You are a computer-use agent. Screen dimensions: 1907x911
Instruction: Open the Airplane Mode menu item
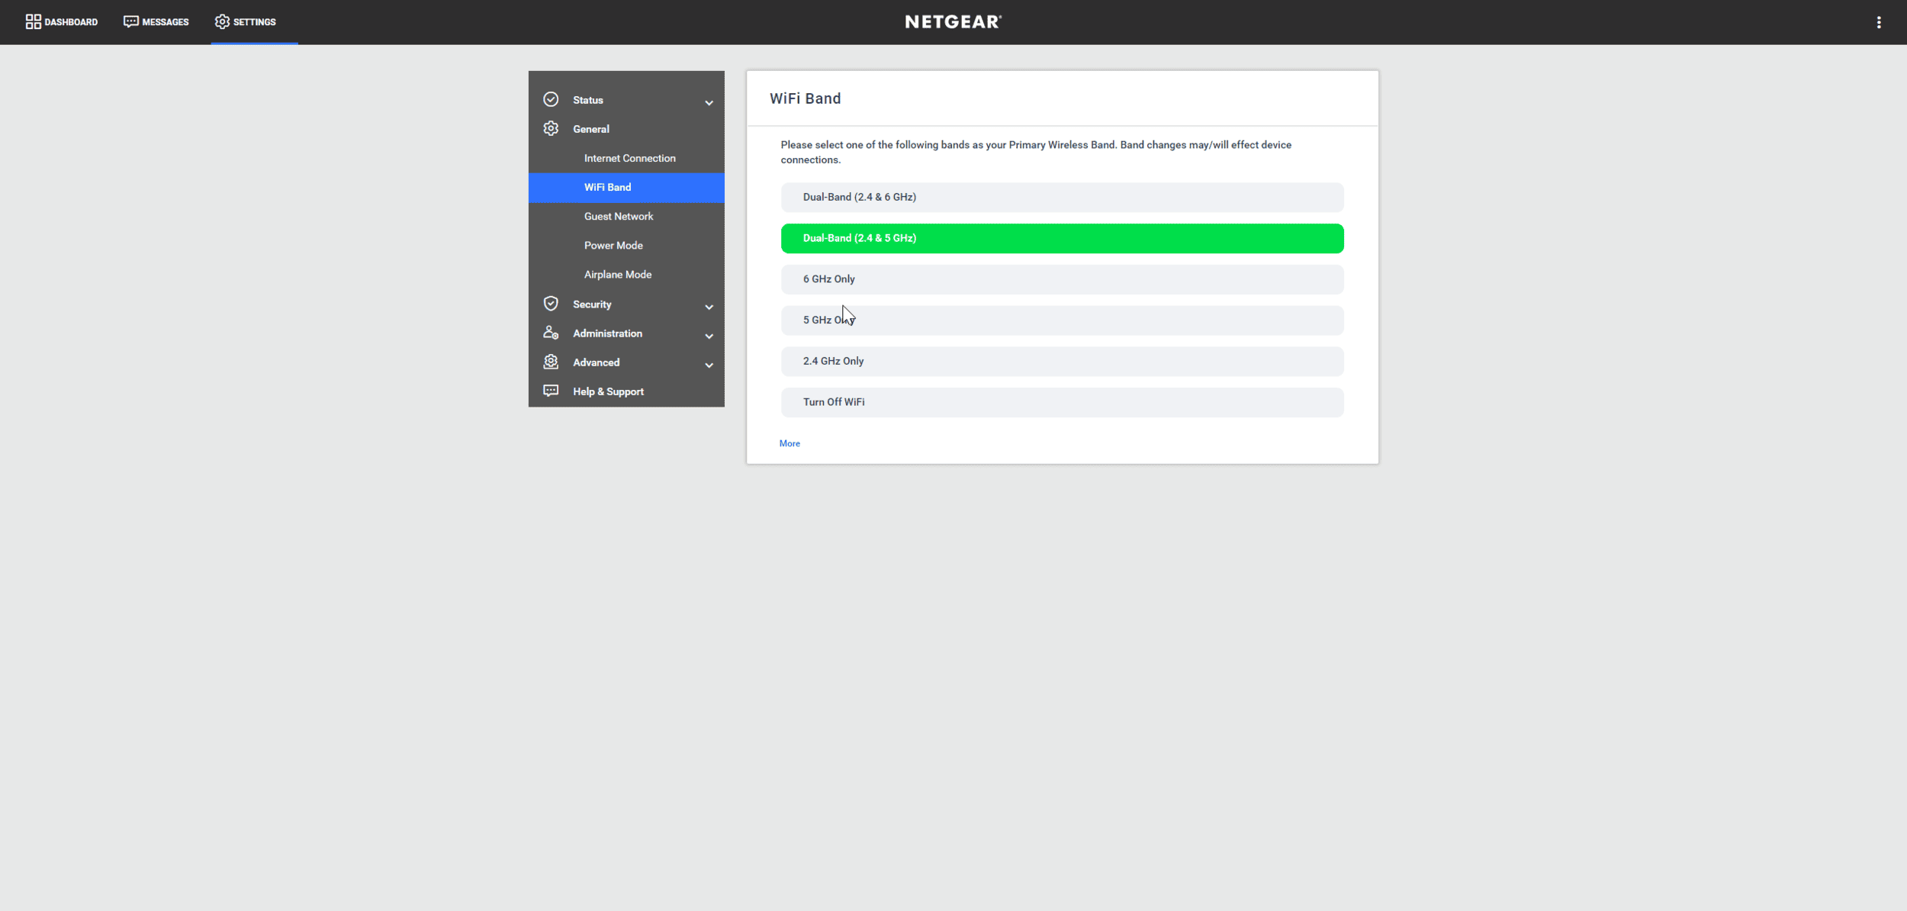[618, 275]
